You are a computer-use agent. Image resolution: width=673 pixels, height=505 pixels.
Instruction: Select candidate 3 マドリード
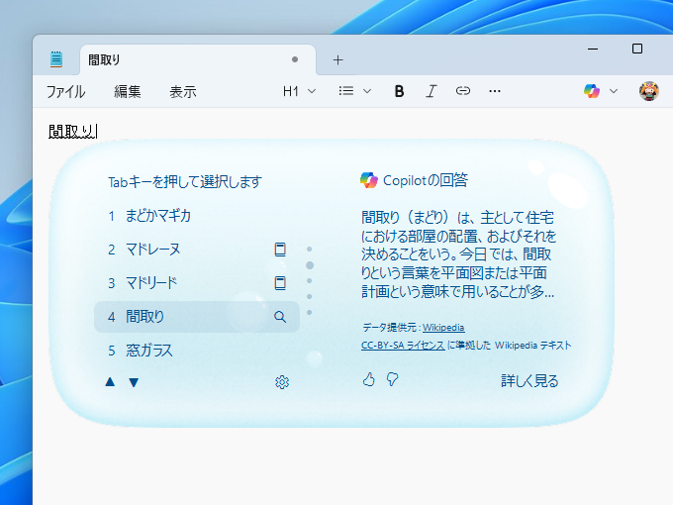point(197,283)
